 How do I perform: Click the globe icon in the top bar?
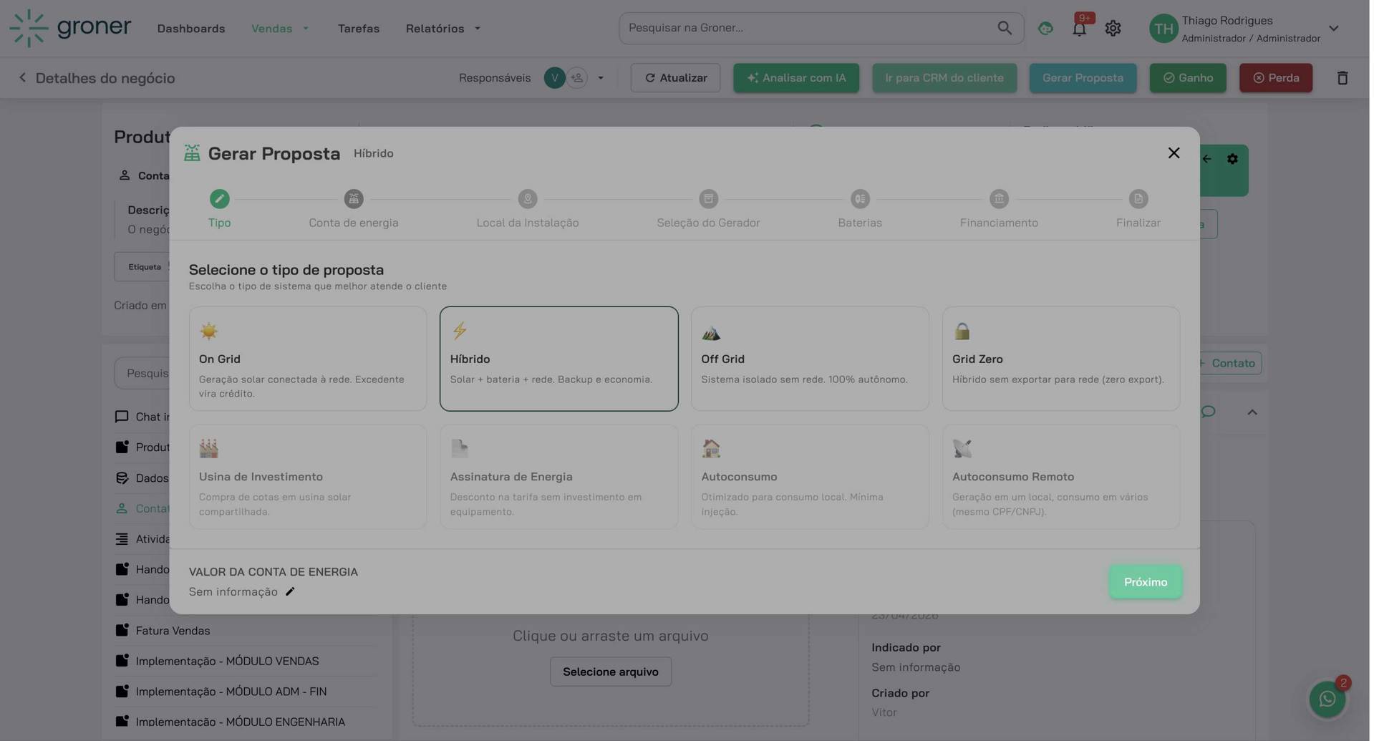point(1045,27)
